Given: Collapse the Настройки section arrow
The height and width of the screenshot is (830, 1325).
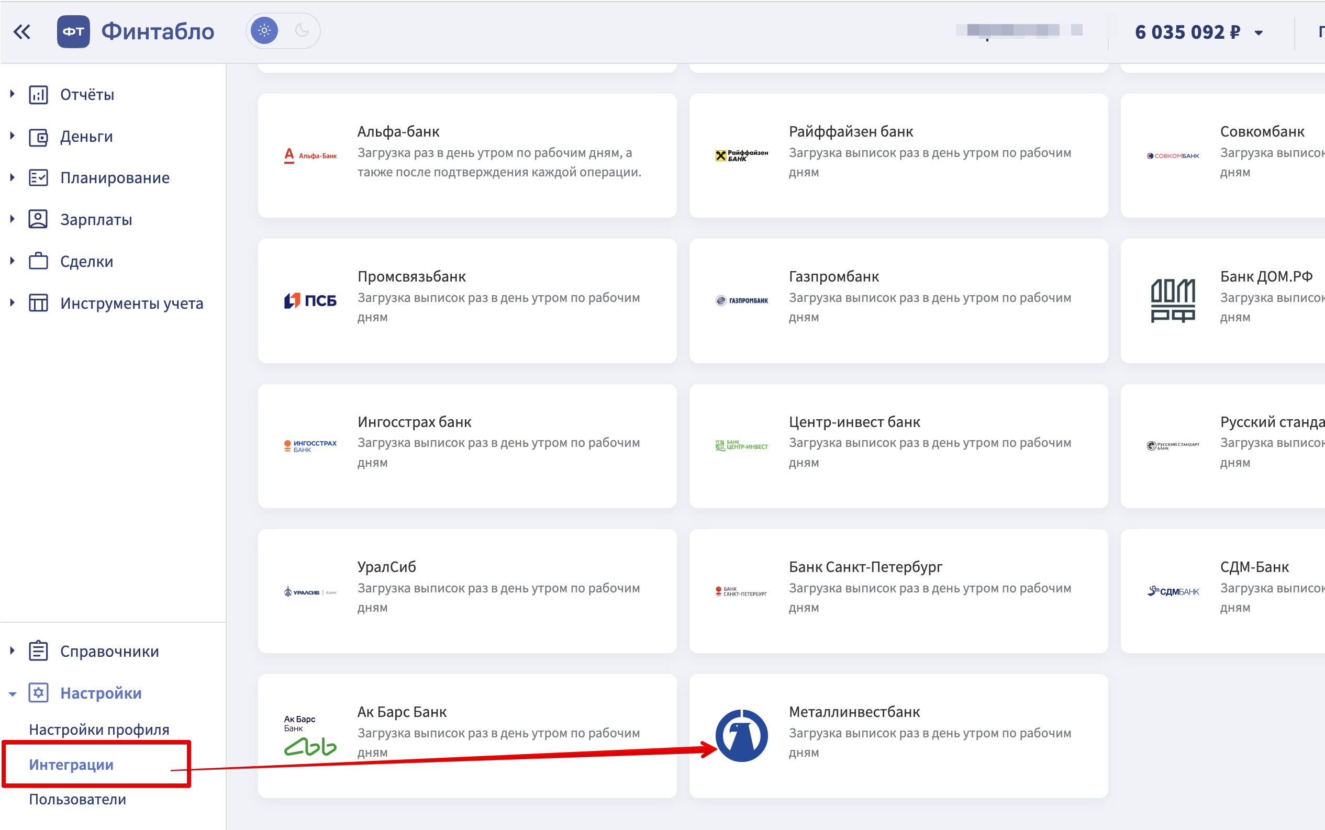Looking at the screenshot, I should (x=12, y=694).
